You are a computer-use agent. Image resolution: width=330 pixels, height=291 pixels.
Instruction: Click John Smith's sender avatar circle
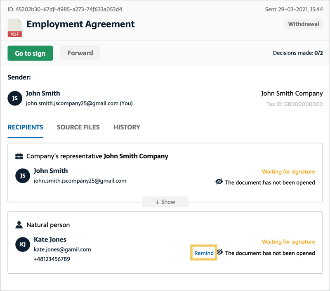pyautogui.click(x=15, y=98)
